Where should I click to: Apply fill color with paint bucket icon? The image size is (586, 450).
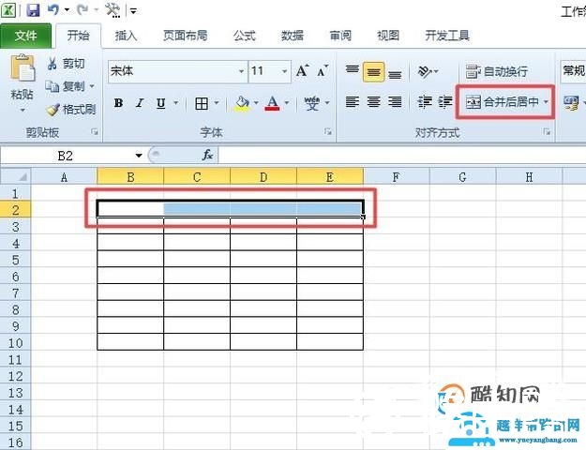pos(242,103)
